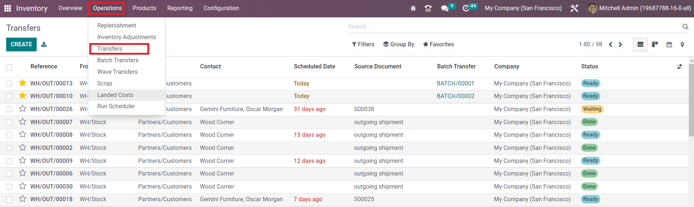Screen dimensions: 694x207
Task: Check the select-all header checkbox
Action: pos(9,67)
